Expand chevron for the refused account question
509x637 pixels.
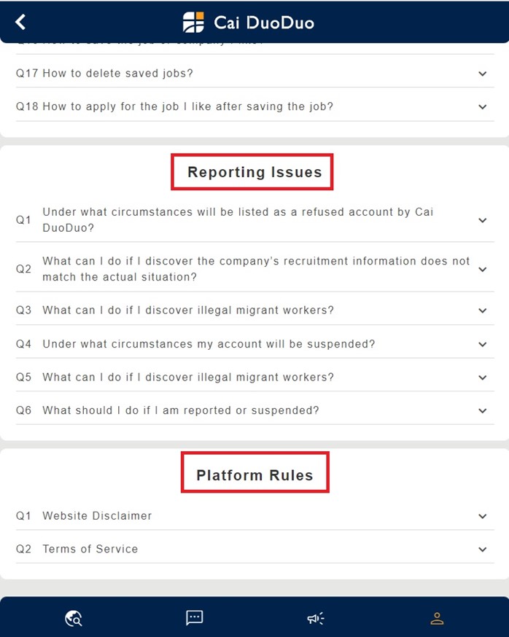pyautogui.click(x=482, y=220)
